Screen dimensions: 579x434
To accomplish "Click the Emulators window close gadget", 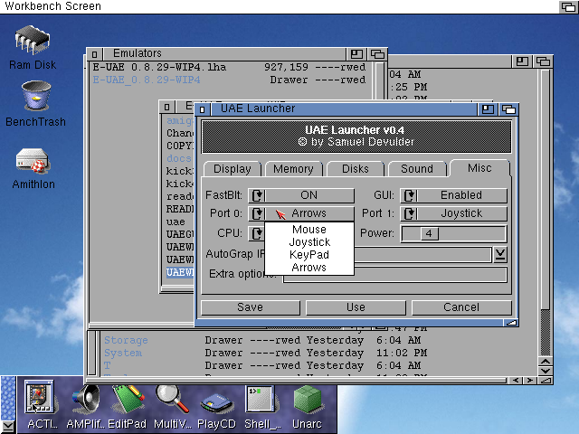I will pyautogui.click(x=94, y=54).
